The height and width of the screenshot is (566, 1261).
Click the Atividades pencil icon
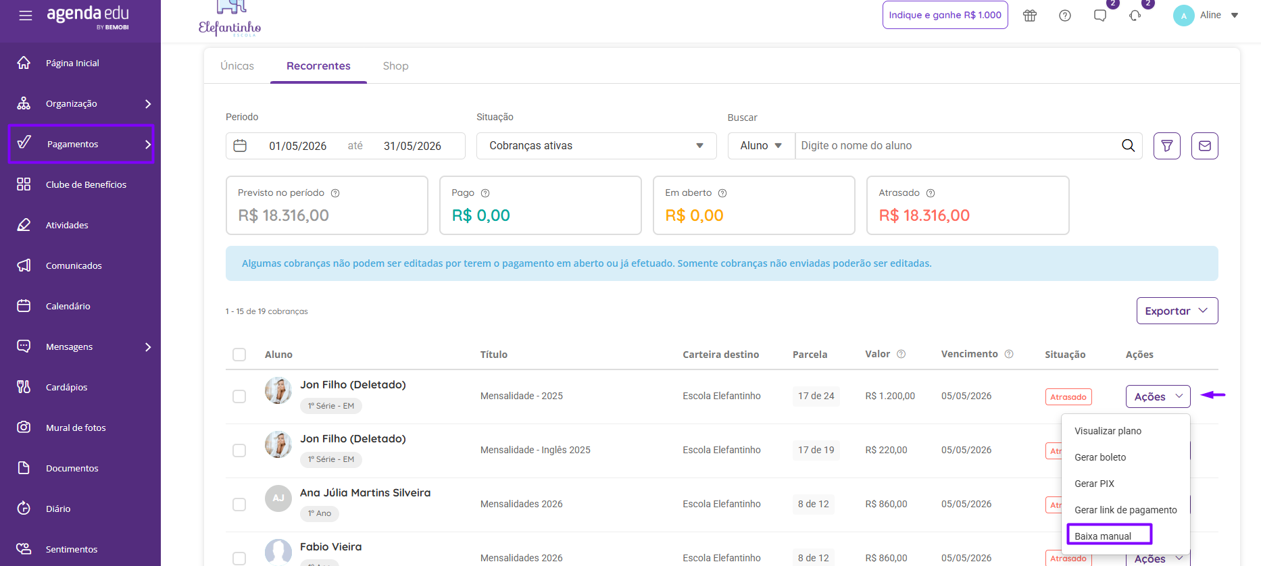click(x=24, y=225)
